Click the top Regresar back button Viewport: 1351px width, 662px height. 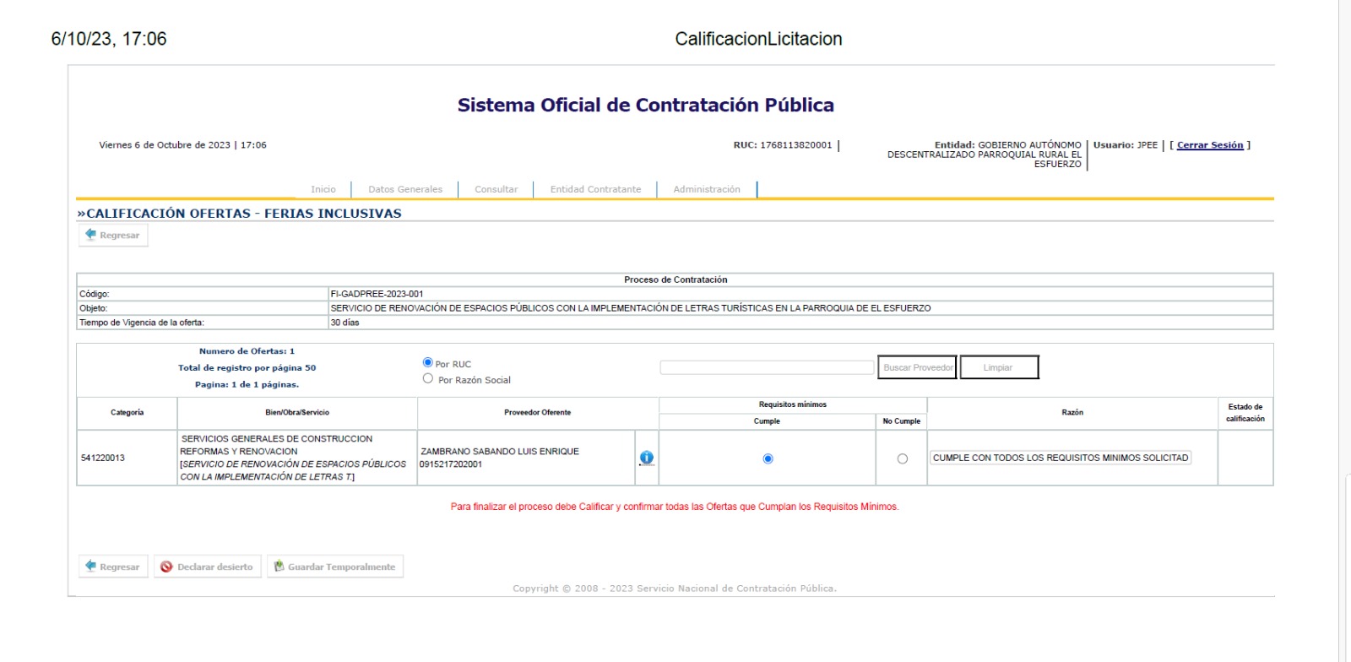113,236
